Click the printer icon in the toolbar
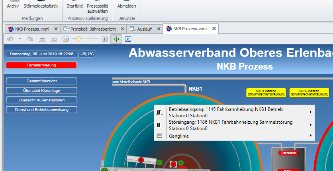333x171 pixels. [42, 39]
